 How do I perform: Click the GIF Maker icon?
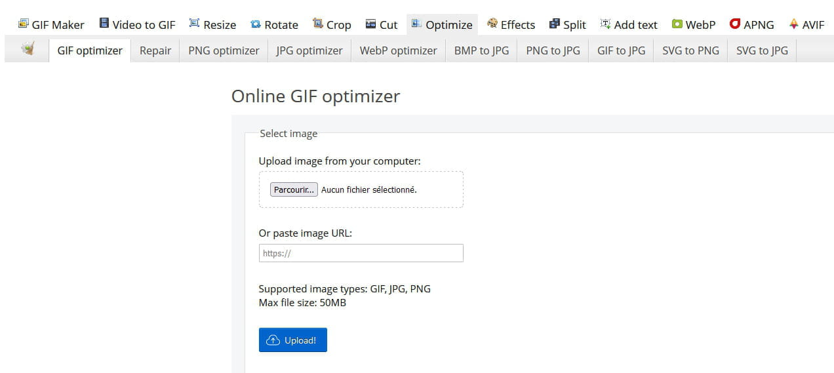tap(24, 24)
